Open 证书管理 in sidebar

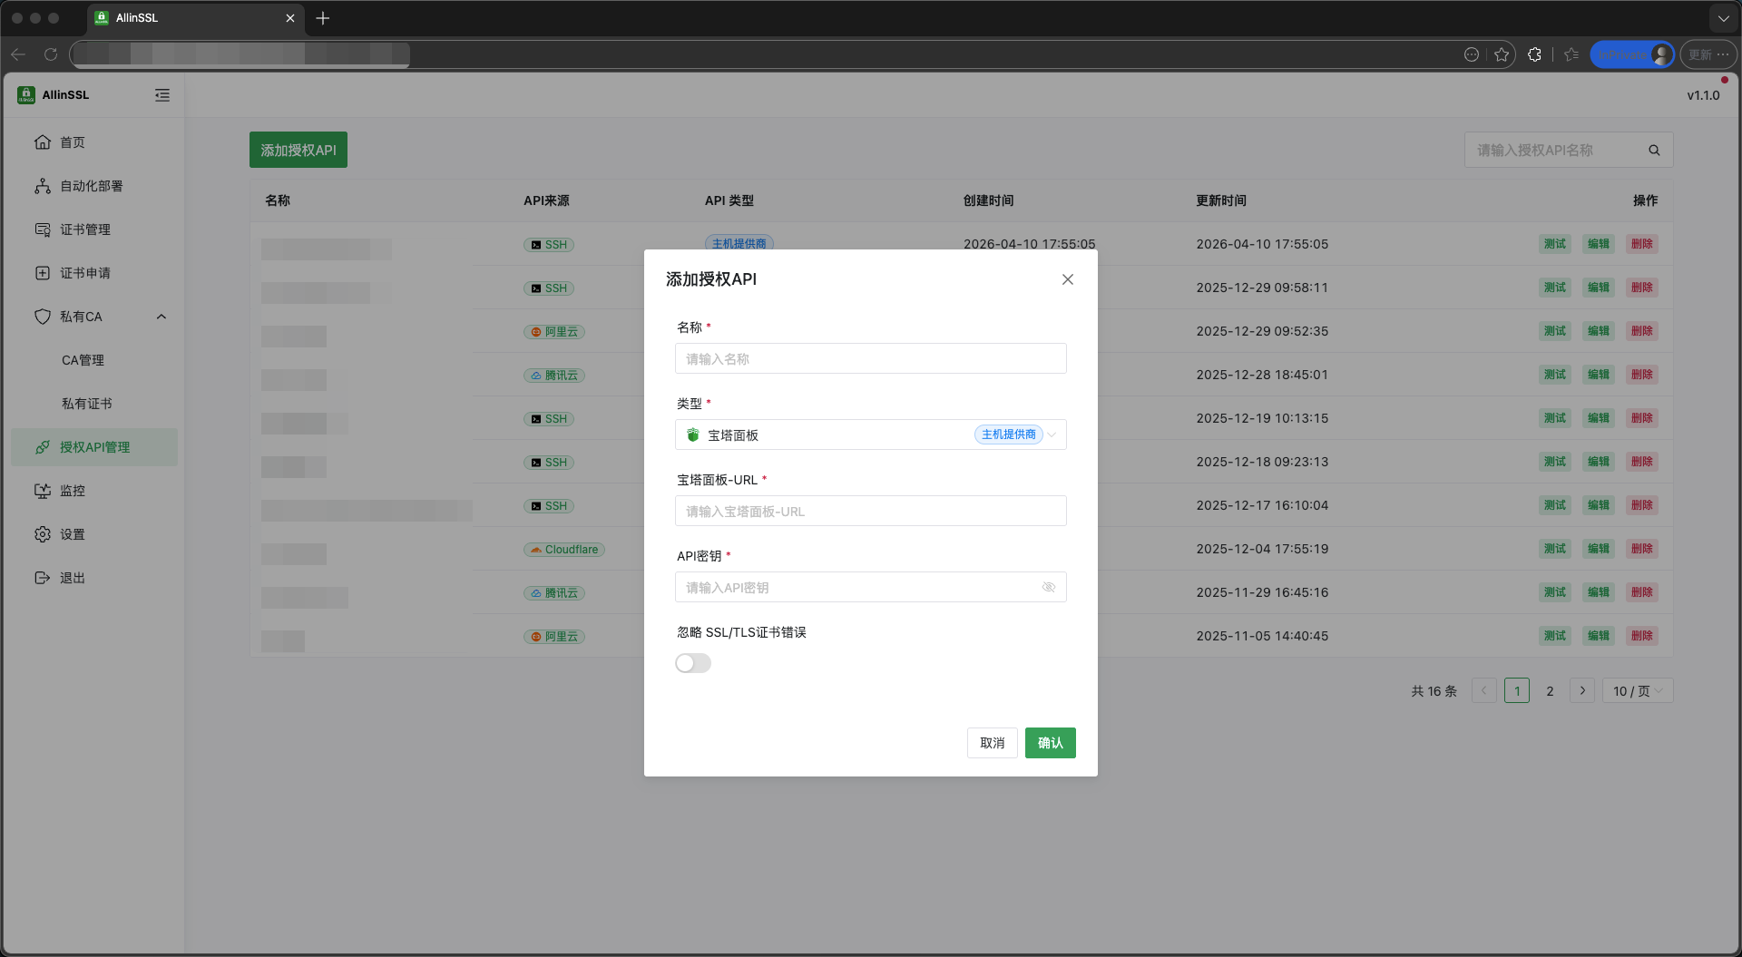[x=94, y=229]
